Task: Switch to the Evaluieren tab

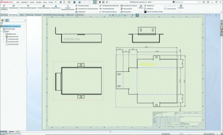Action: (38, 15)
